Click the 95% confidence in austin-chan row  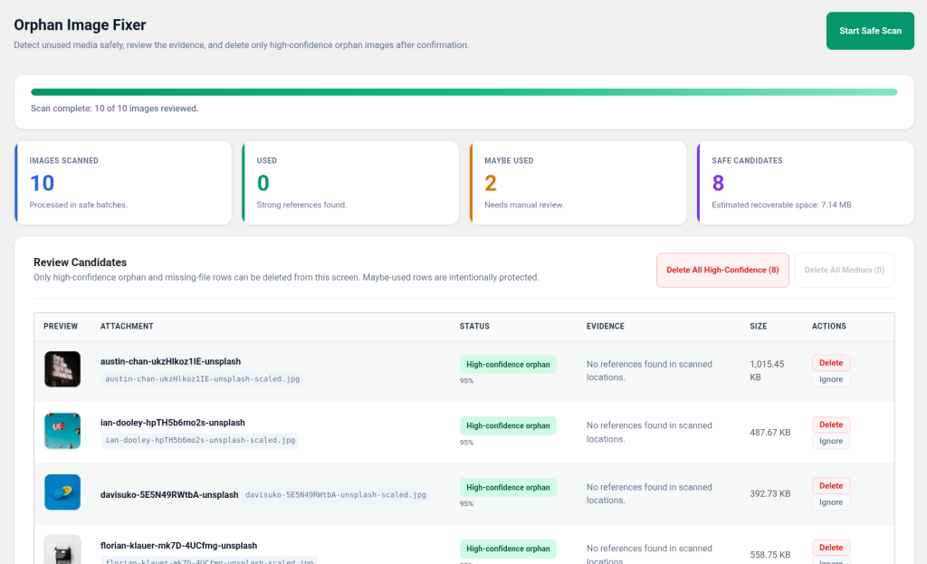coord(466,381)
